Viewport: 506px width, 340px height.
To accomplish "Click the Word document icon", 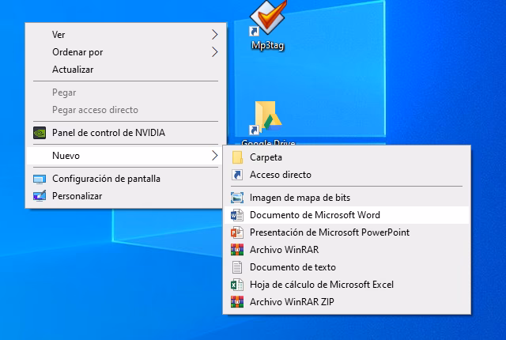I will coord(237,215).
